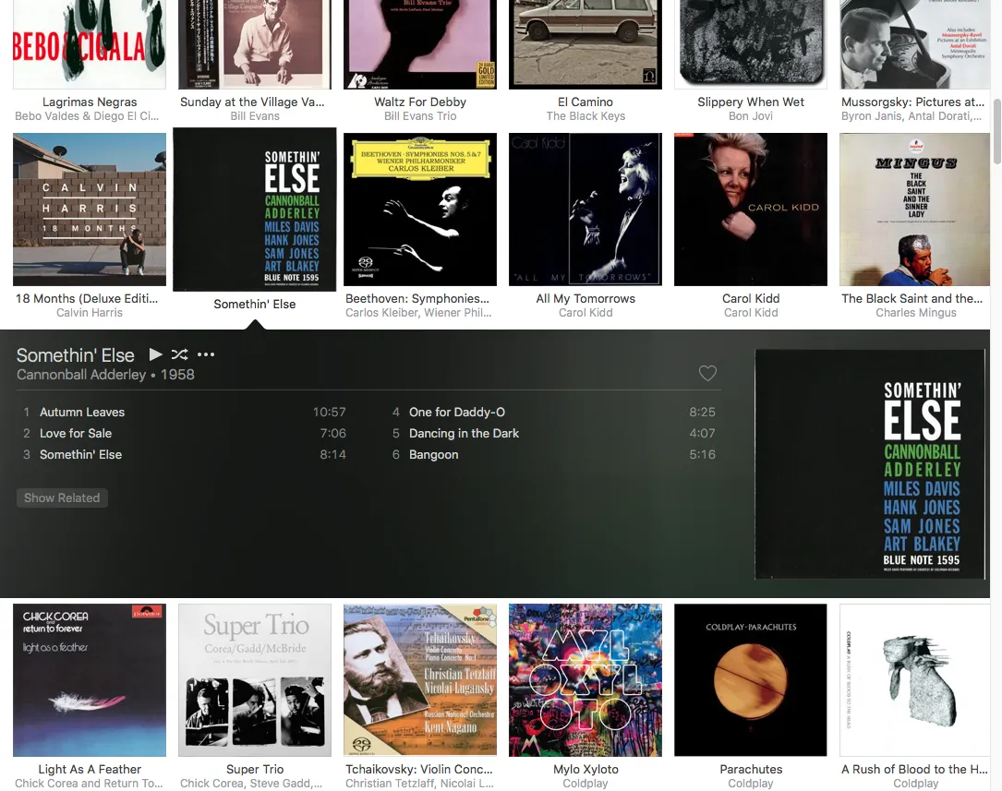The image size is (1002, 791).
Task: Open A Rush of Blood cover
Action: click(x=915, y=680)
